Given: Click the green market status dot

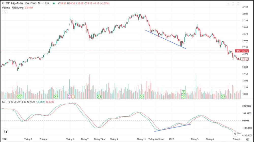Looking at the screenshot, I should [x=54, y=4].
